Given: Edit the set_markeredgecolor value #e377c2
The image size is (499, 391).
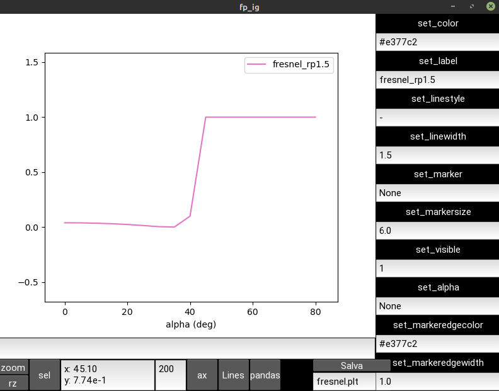Looking at the screenshot, I should [x=437, y=344].
